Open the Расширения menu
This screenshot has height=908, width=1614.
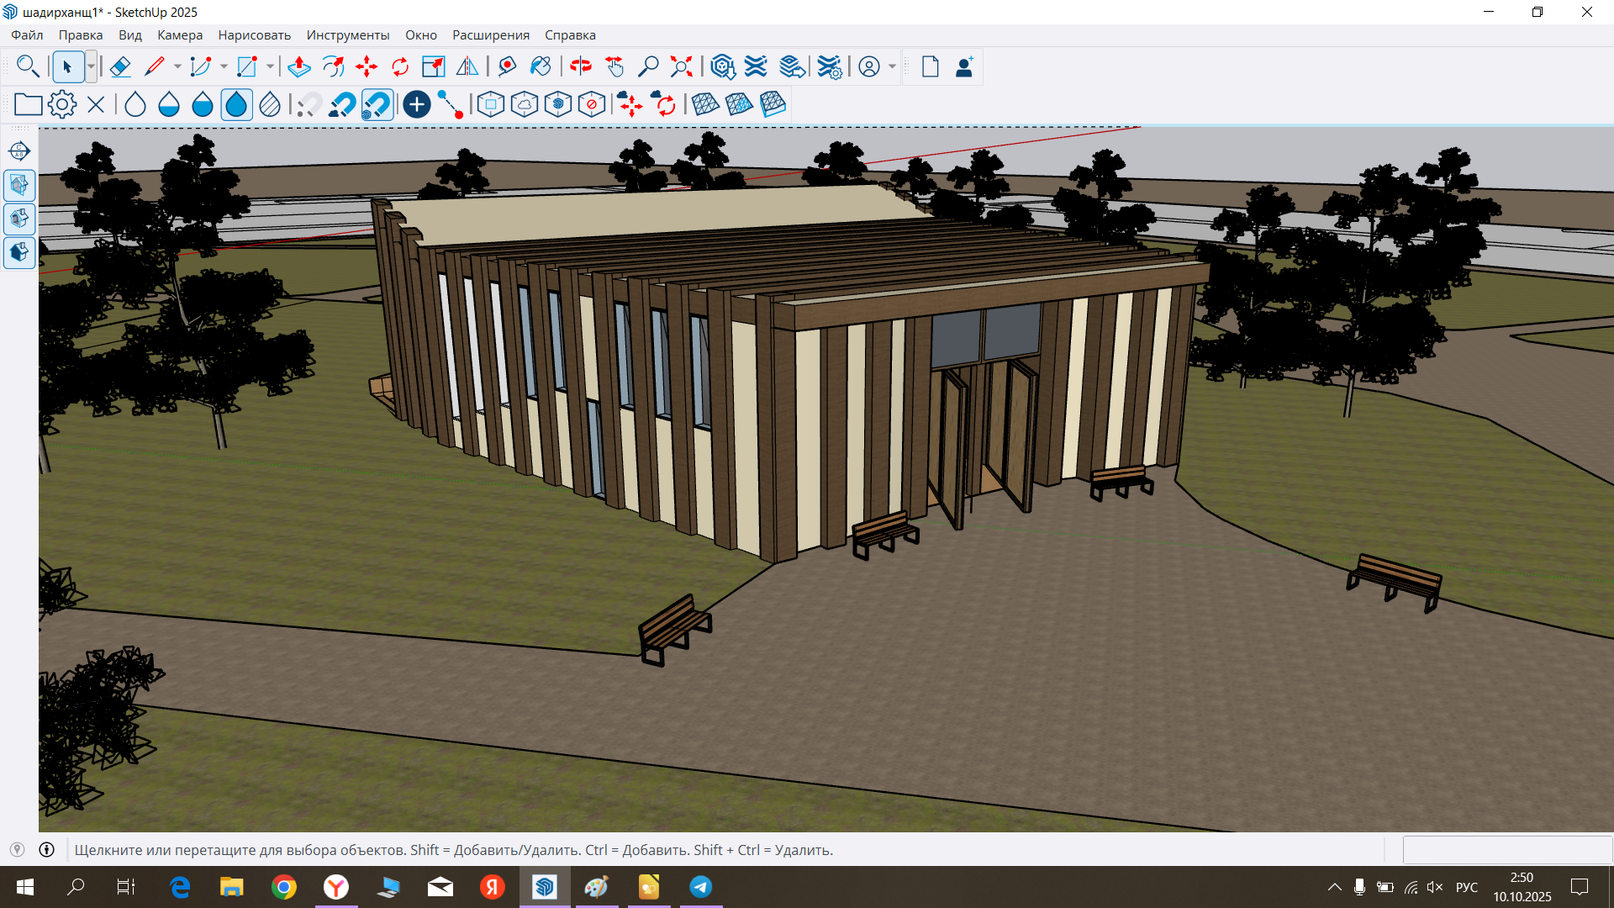click(490, 34)
